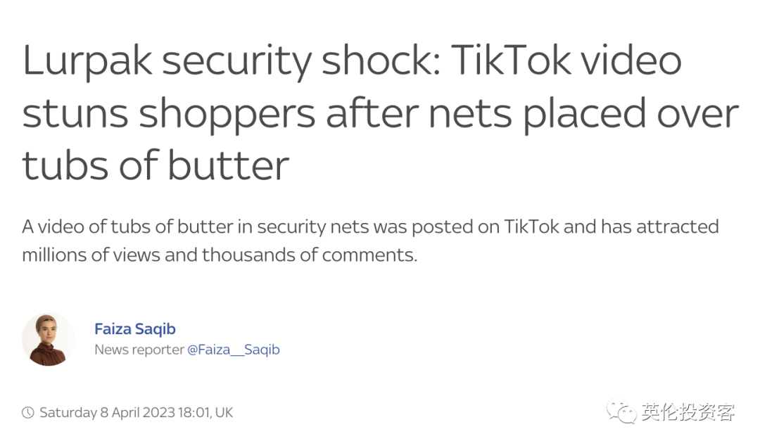This screenshot has height=446, width=760.
Task: Click the "18:01" publication time
Action: click(x=194, y=412)
